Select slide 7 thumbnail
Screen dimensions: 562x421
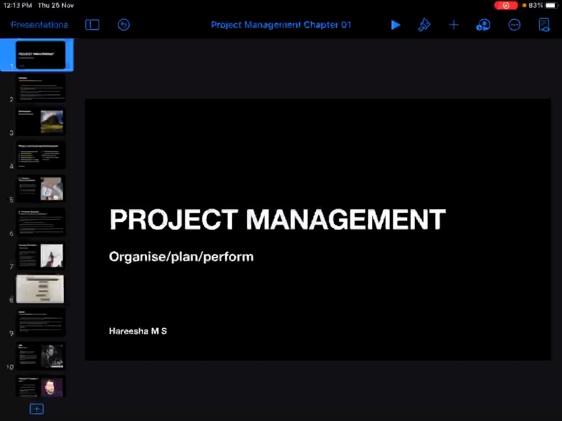point(41,255)
